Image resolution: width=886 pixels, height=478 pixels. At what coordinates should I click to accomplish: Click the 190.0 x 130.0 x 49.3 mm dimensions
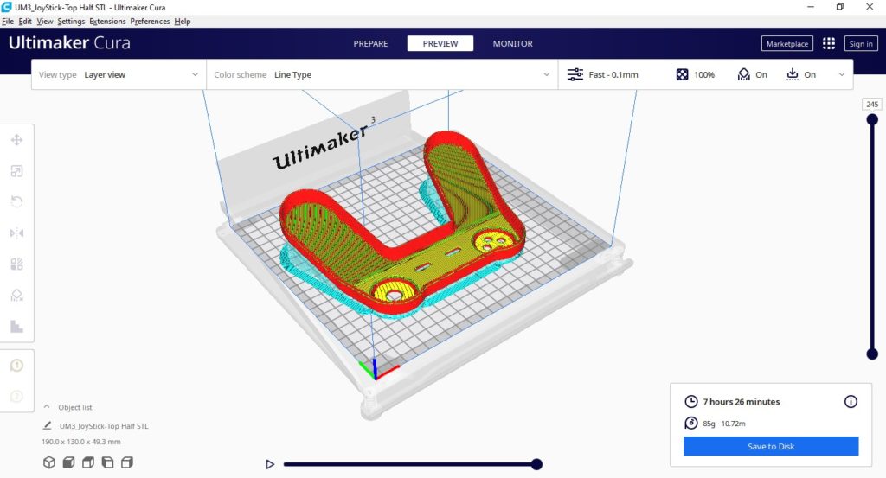[x=80, y=442]
